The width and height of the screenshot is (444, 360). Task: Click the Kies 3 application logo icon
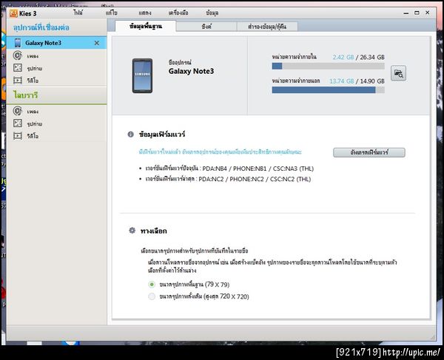[13, 13]
